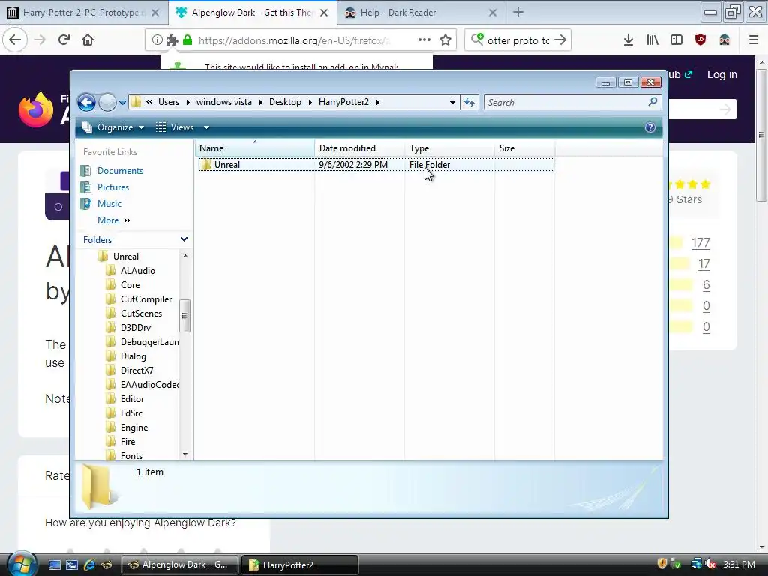Sort by Size column header
768x576 pixels.
[x=524, y=148]
